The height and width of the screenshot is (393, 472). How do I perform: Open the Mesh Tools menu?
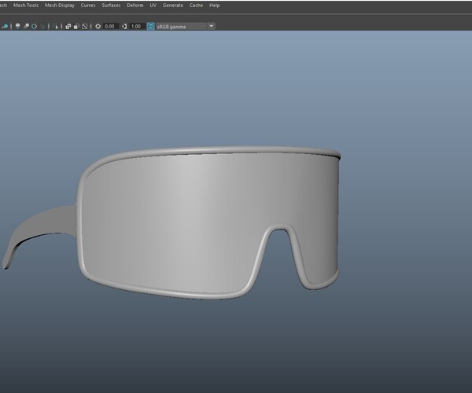click(26, 6)
